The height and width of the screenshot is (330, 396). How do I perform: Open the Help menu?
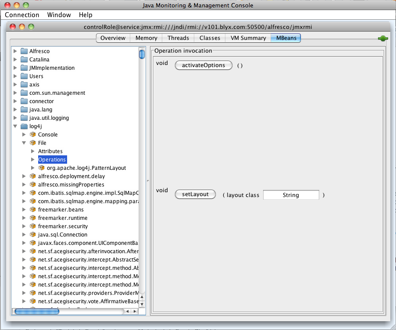click(86, 15)
